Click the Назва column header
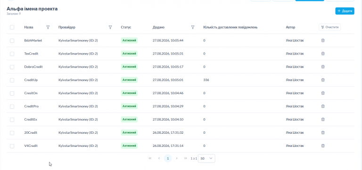 pos(29,27)
